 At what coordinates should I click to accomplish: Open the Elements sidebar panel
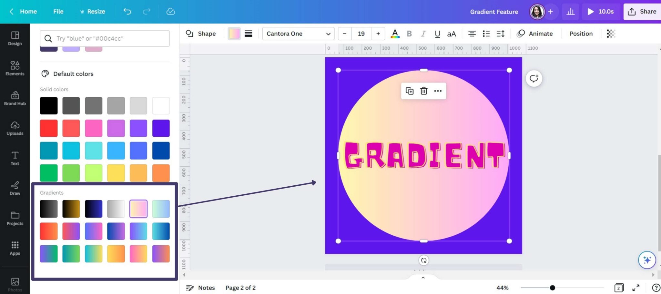pos(15,68)
